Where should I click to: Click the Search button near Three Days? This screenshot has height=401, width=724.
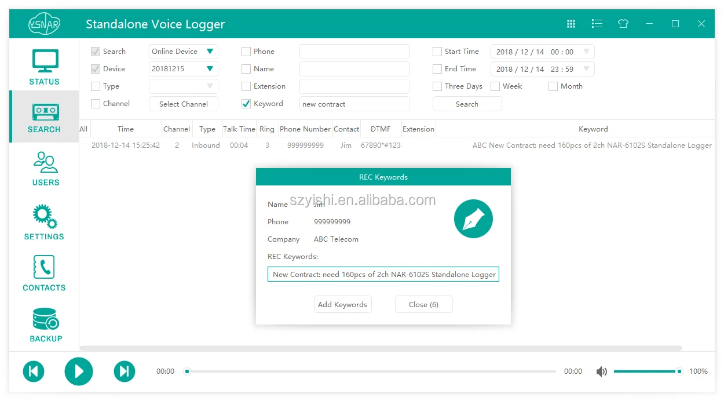click(467, 104)
